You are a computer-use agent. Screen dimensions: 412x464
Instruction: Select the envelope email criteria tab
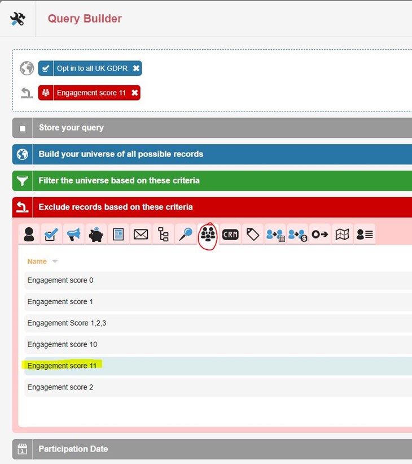point(141,235)
